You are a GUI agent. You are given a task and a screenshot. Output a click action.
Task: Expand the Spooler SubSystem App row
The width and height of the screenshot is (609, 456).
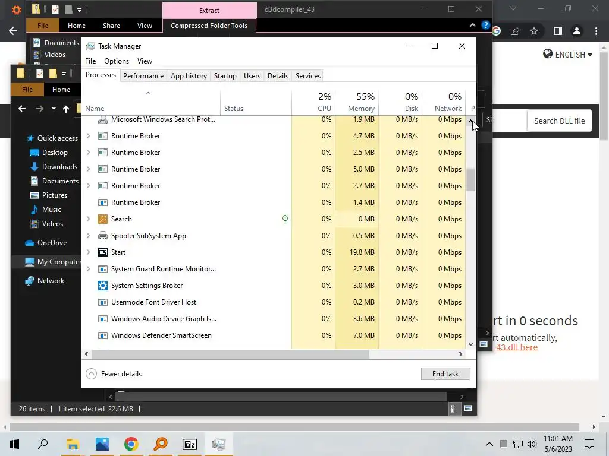88,236
